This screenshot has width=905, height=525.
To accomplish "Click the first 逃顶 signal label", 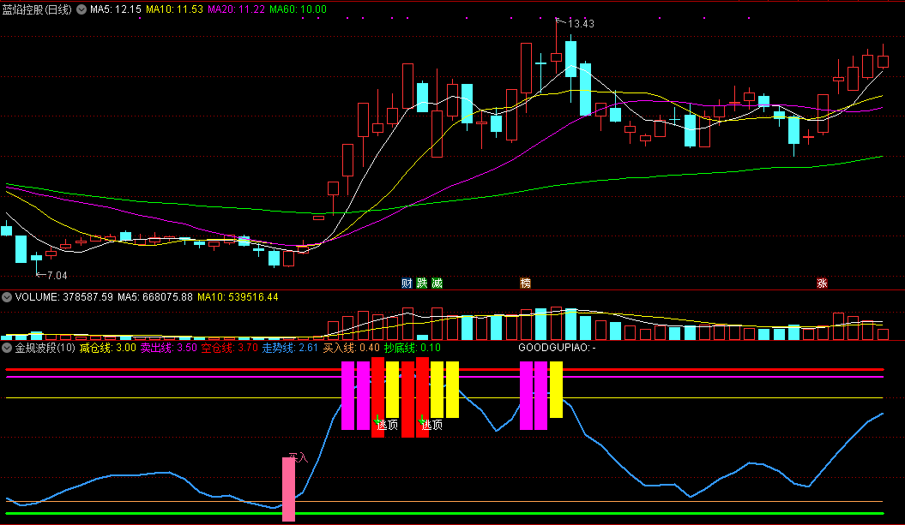I will (x=387, y=425).
